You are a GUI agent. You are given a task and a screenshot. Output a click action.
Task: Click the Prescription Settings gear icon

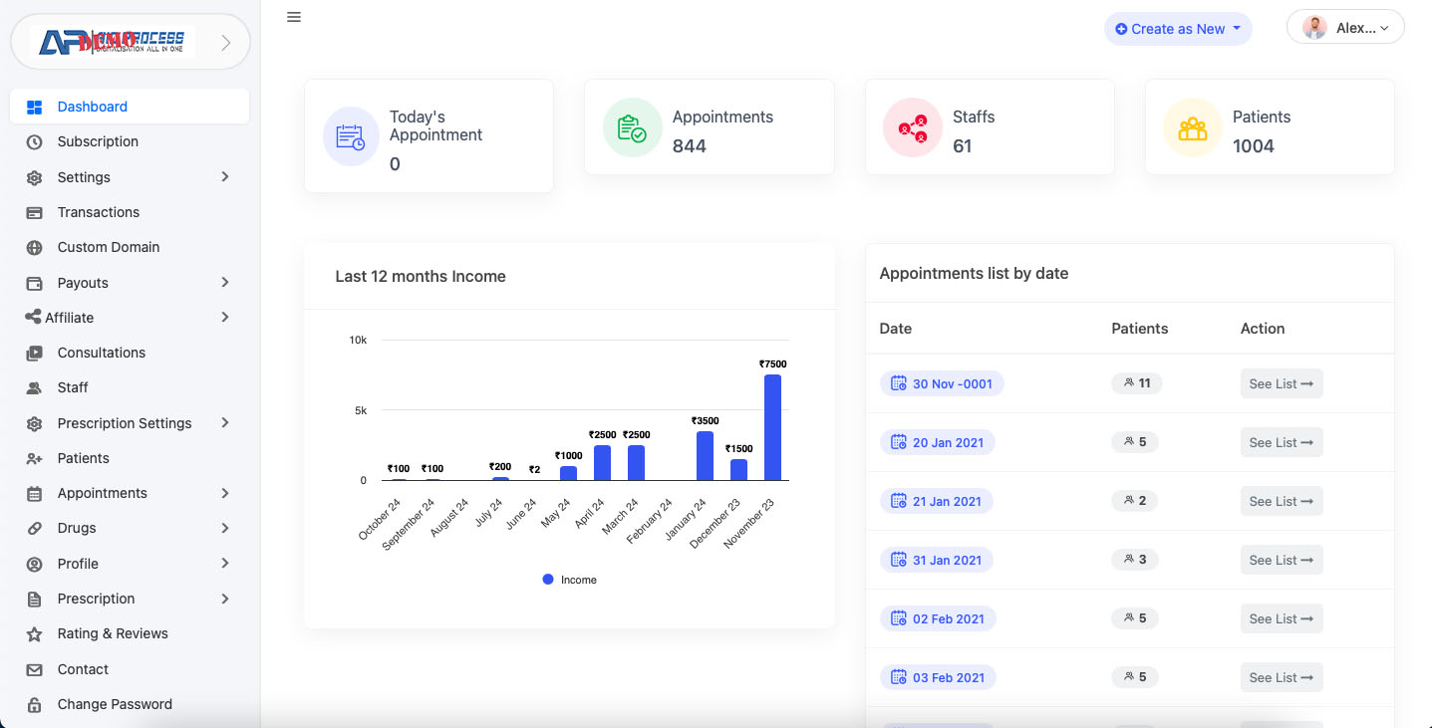(x=35, y=423)
